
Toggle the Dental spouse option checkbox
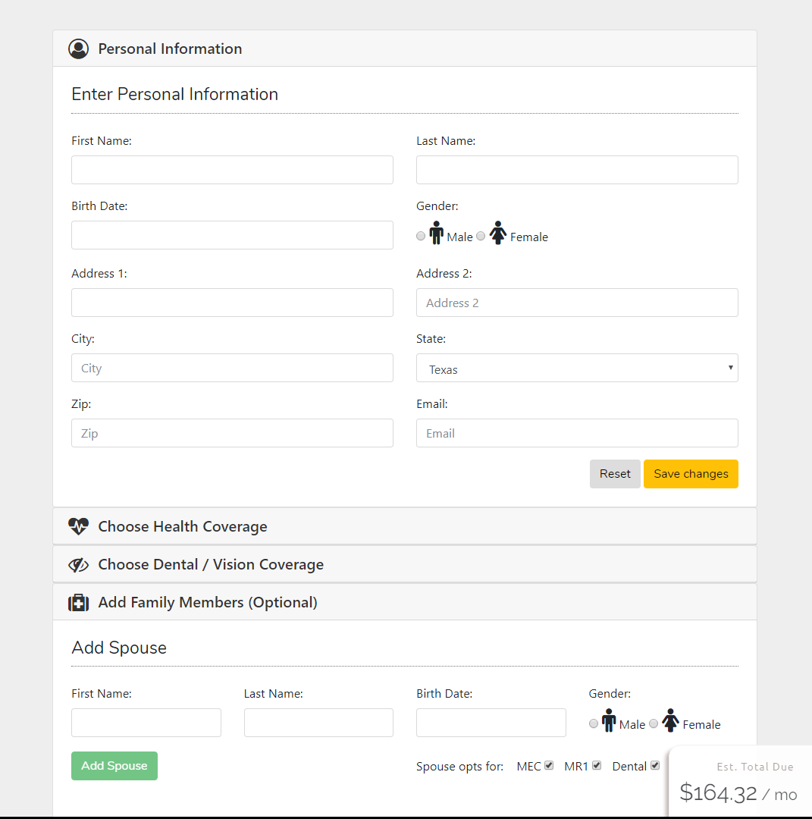point(655,766)
